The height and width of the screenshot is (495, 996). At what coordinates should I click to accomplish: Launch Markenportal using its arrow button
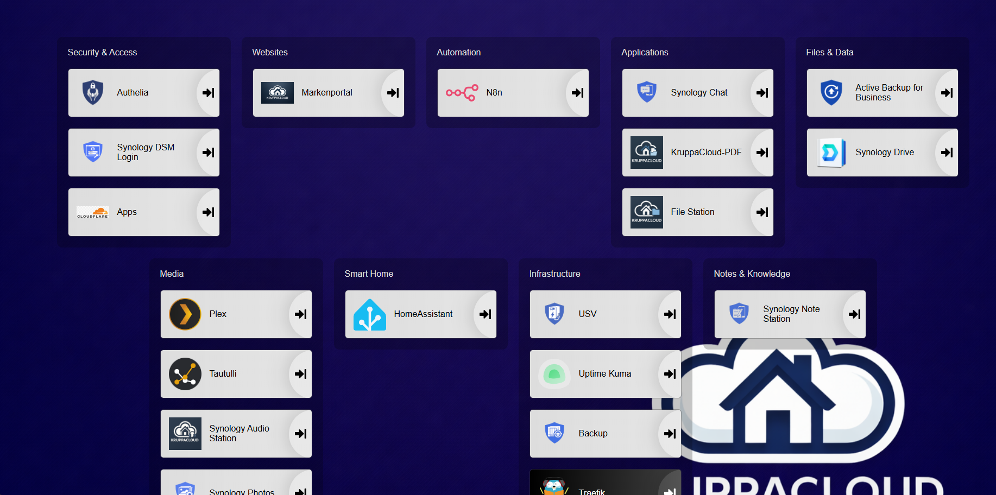point(392,92)
